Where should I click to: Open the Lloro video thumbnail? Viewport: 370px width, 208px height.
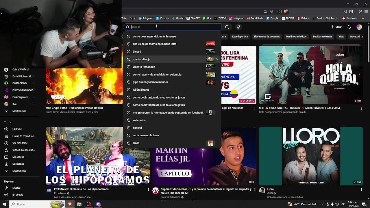tap(311, 156)
